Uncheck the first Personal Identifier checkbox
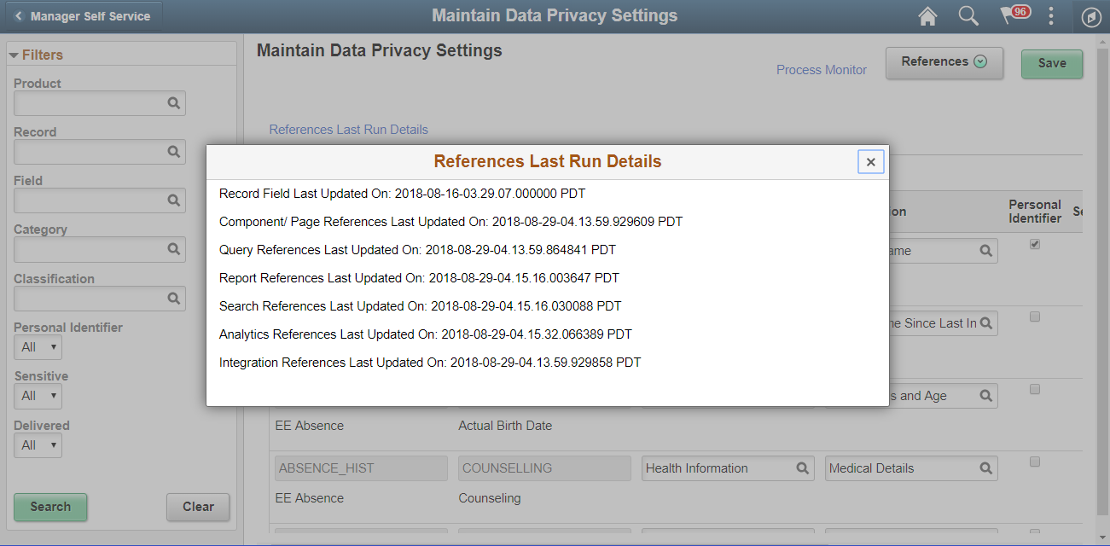 coord(1035,245)
